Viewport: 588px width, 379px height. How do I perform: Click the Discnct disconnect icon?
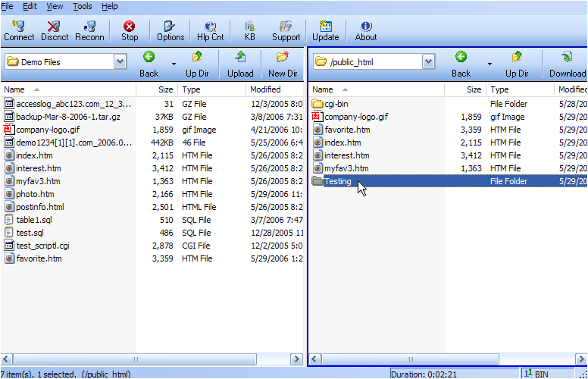coord(55,30)
